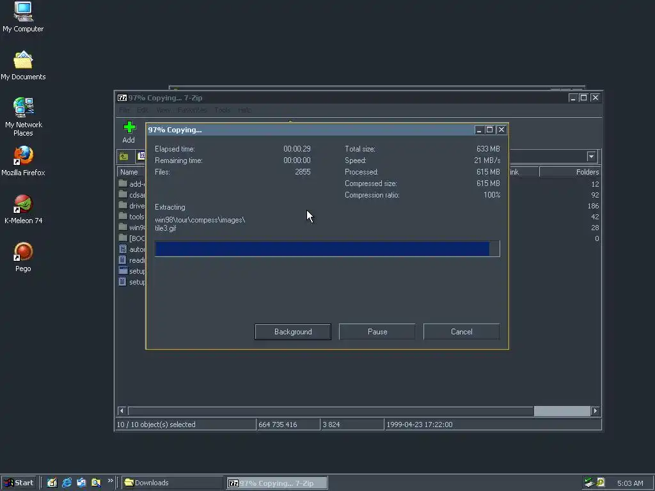This screenshot has width=655, height=491.
Task: Click the scrollbar left arrow in 7-Zip
Action: tap(122, 411)
